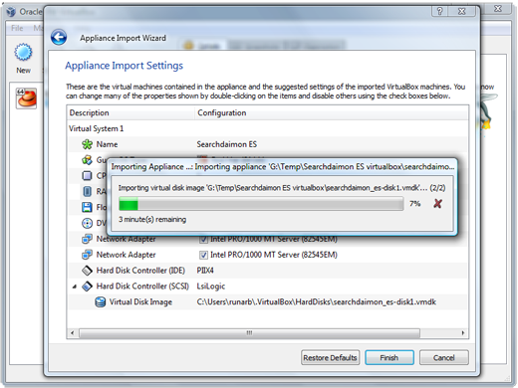Image resolution: width=518 pixels, height=388 pixels.
Task: Click the wizard help question mark button
Action: (439, 11)
